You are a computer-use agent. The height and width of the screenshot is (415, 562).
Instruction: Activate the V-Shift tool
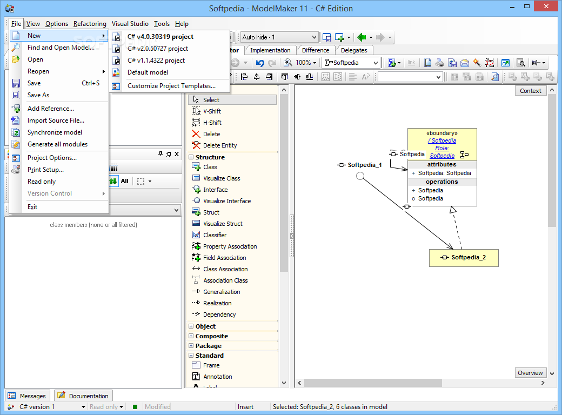coord(212,111)
